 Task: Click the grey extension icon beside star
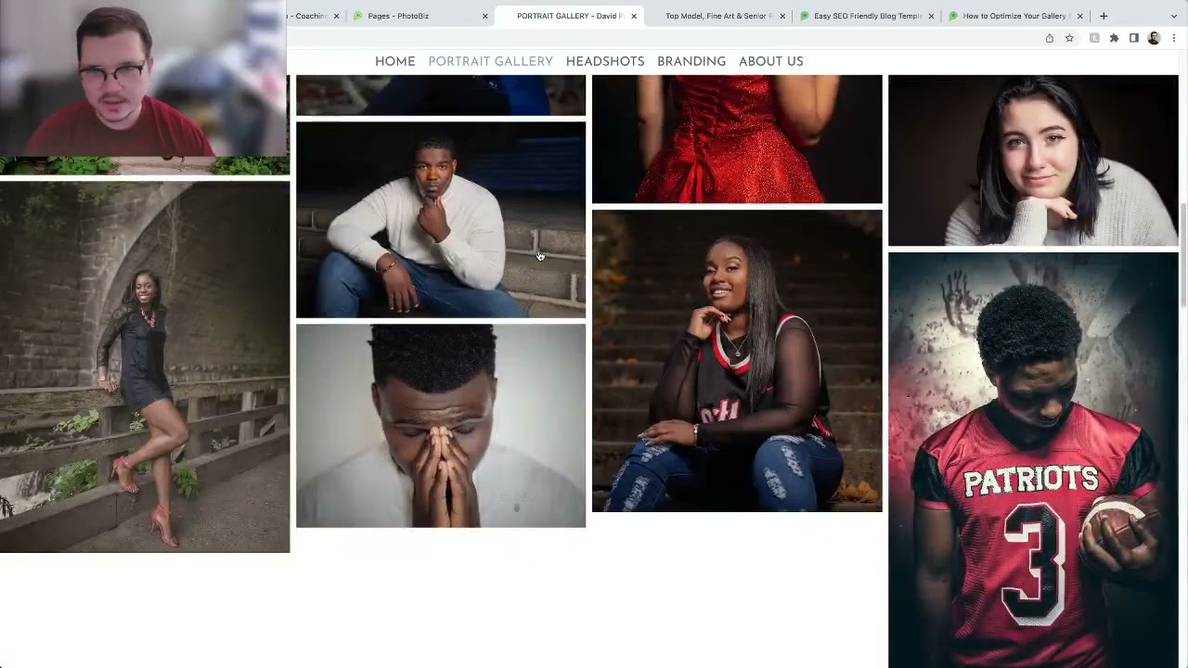point(1094,38)
